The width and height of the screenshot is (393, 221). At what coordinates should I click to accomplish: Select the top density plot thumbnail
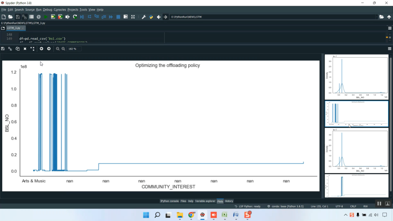356,76
